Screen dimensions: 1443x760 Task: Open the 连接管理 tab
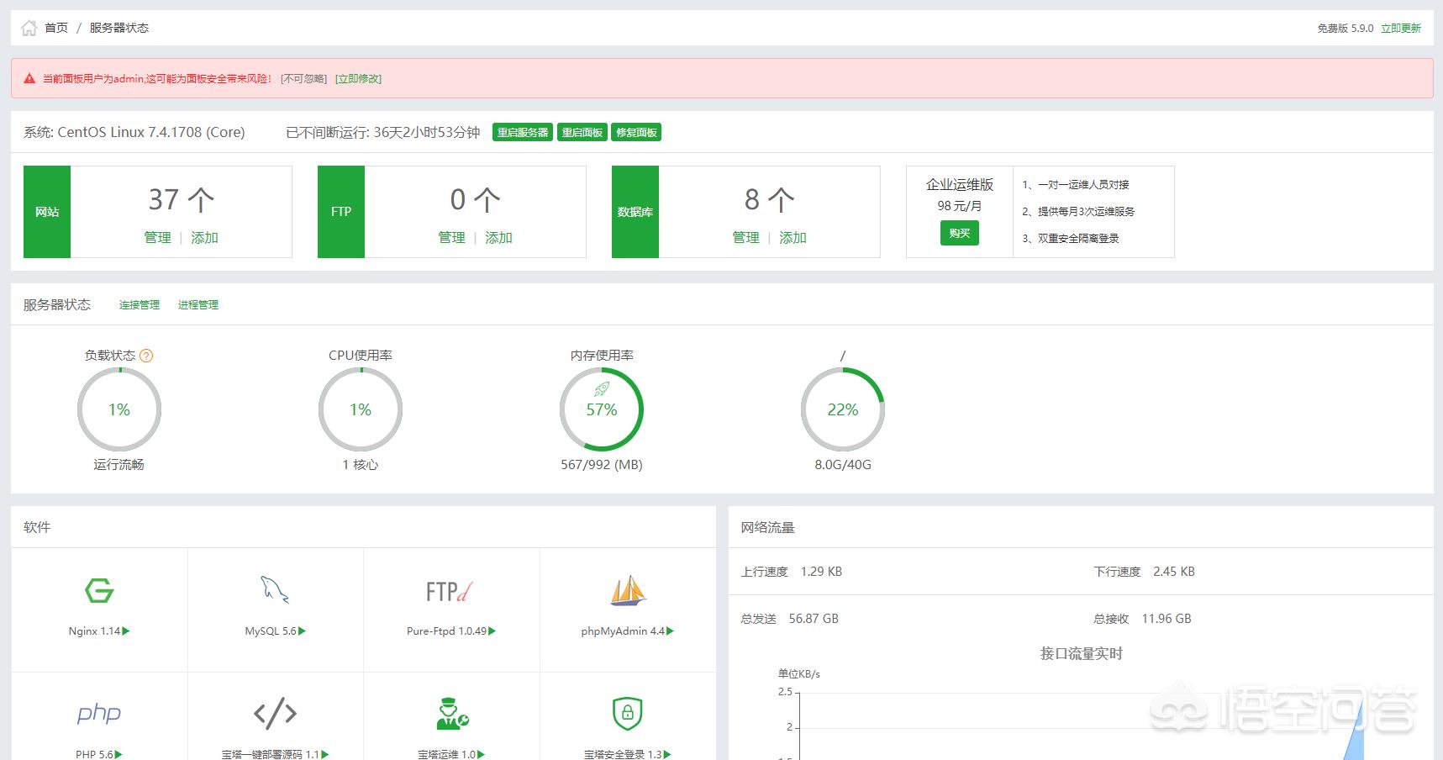[139, 304]
